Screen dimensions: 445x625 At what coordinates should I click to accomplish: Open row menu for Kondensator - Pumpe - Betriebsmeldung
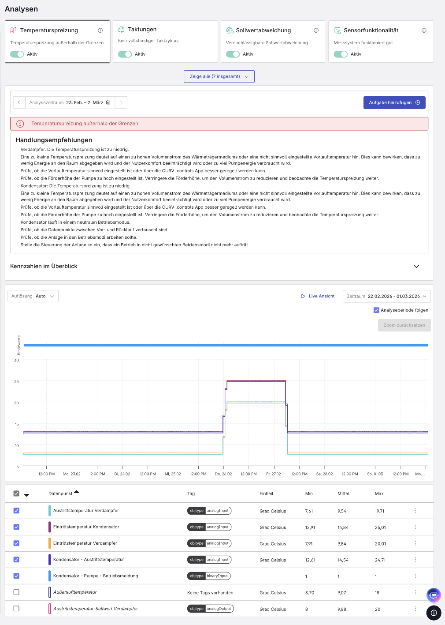pyautogui.click(x=415, y=576)
